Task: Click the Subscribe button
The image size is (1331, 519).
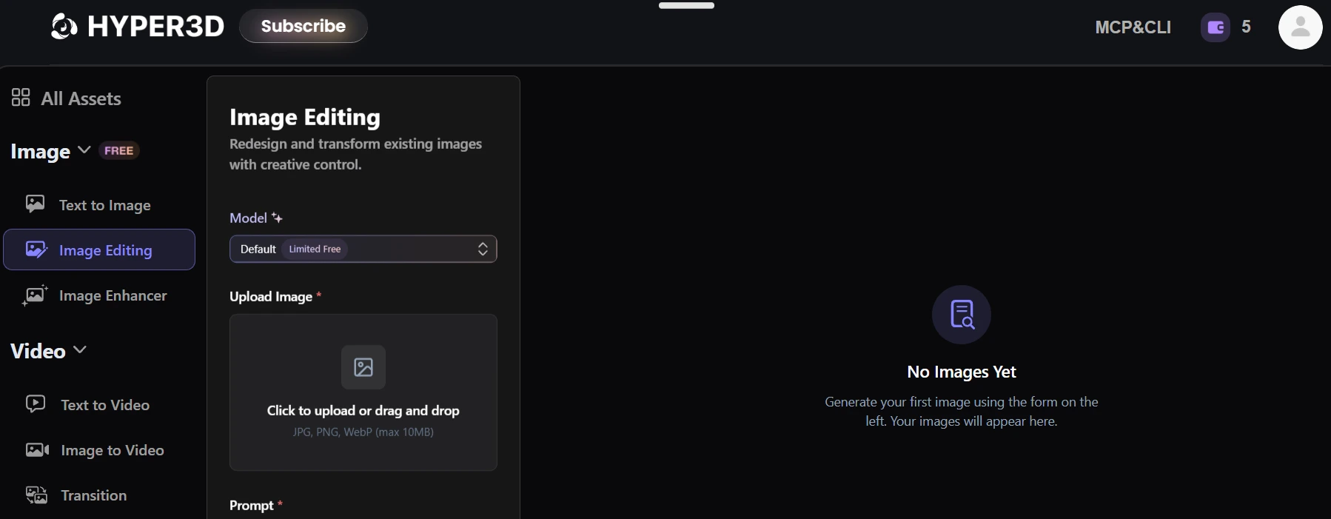Action: point(304,26)
